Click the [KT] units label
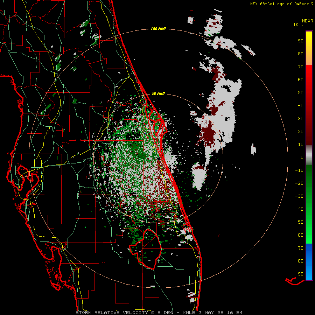The height and width of the screenshot is (315, 315). 299,24
